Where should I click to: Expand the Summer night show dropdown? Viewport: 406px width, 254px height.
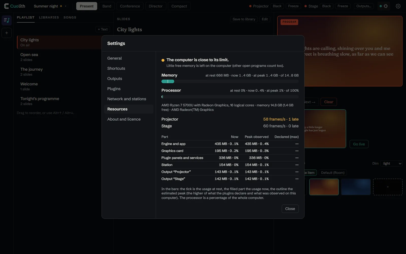[50, 6]
